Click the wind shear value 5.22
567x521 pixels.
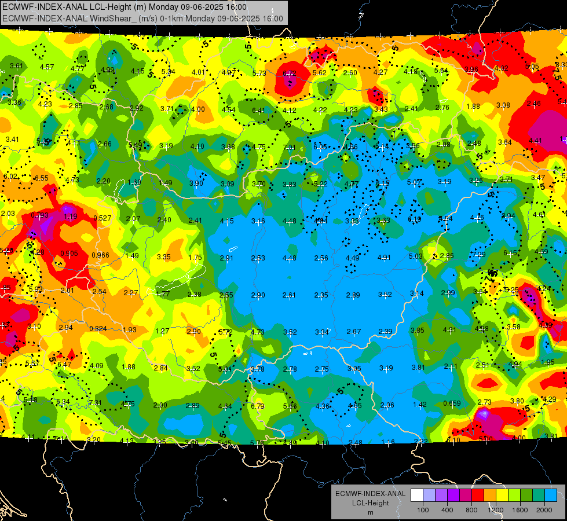tap(320, 184)
